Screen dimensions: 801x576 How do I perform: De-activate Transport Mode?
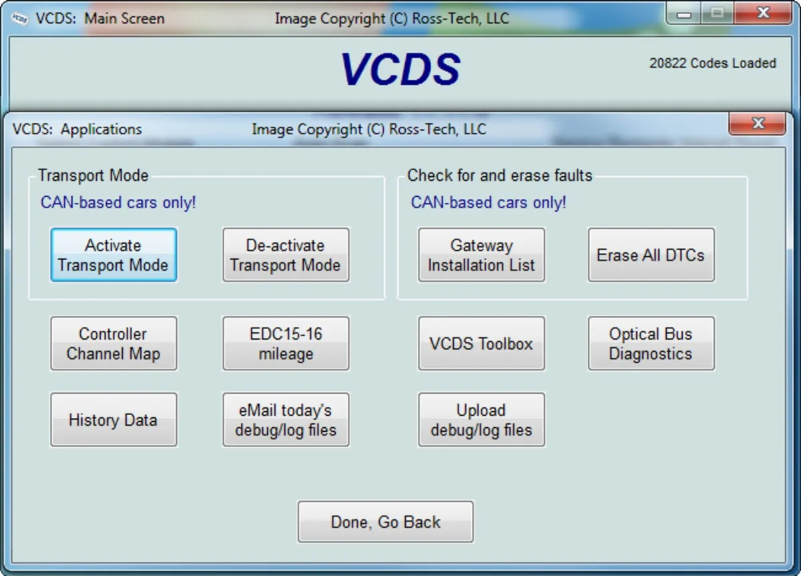[285, 255]
